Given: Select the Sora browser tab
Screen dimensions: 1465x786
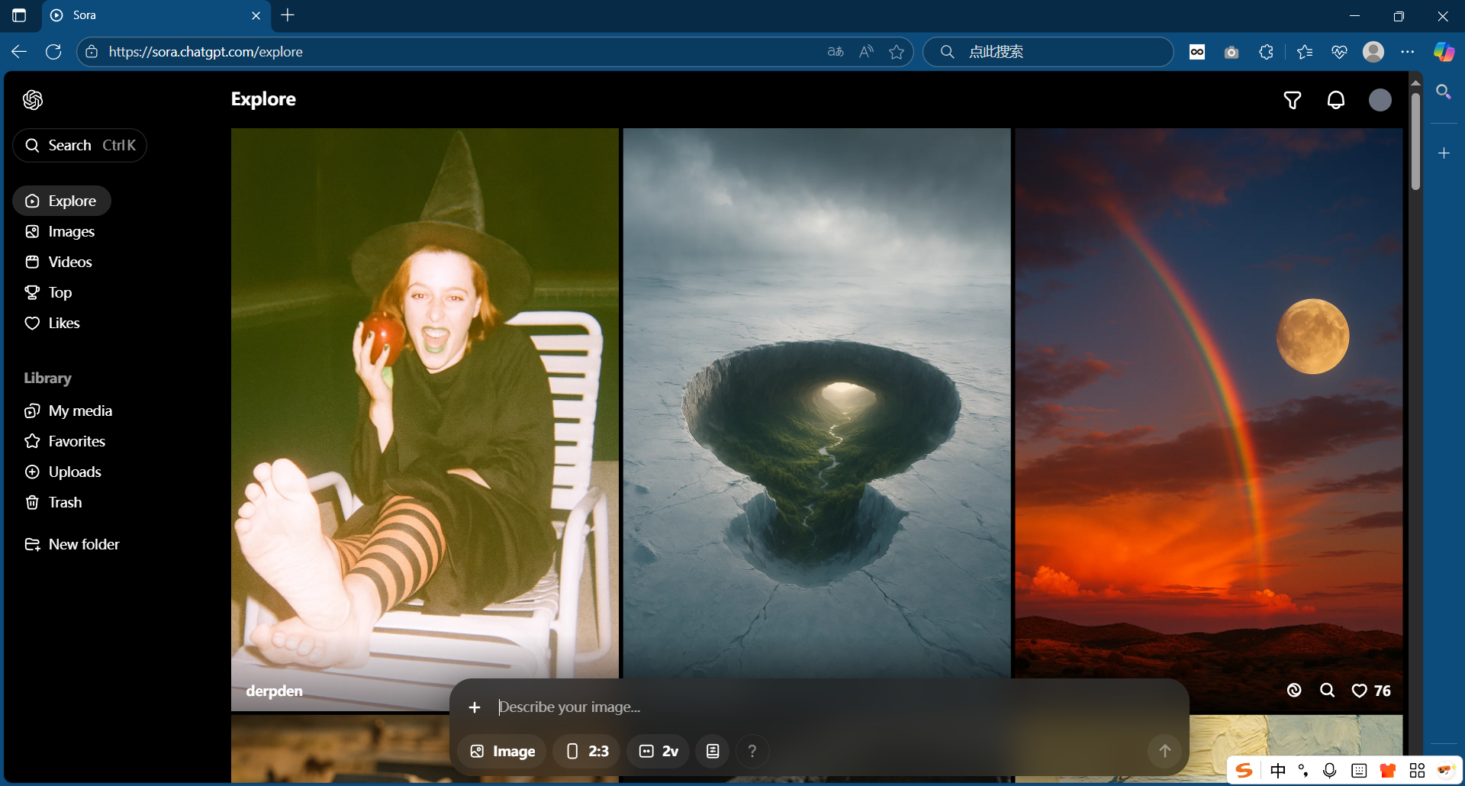Looking at the screenshot, I should [156, 15].
